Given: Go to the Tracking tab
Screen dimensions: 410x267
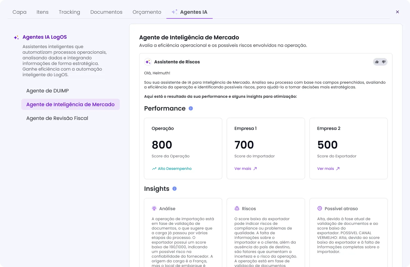Looking at the screenshot, I should 69,12.
